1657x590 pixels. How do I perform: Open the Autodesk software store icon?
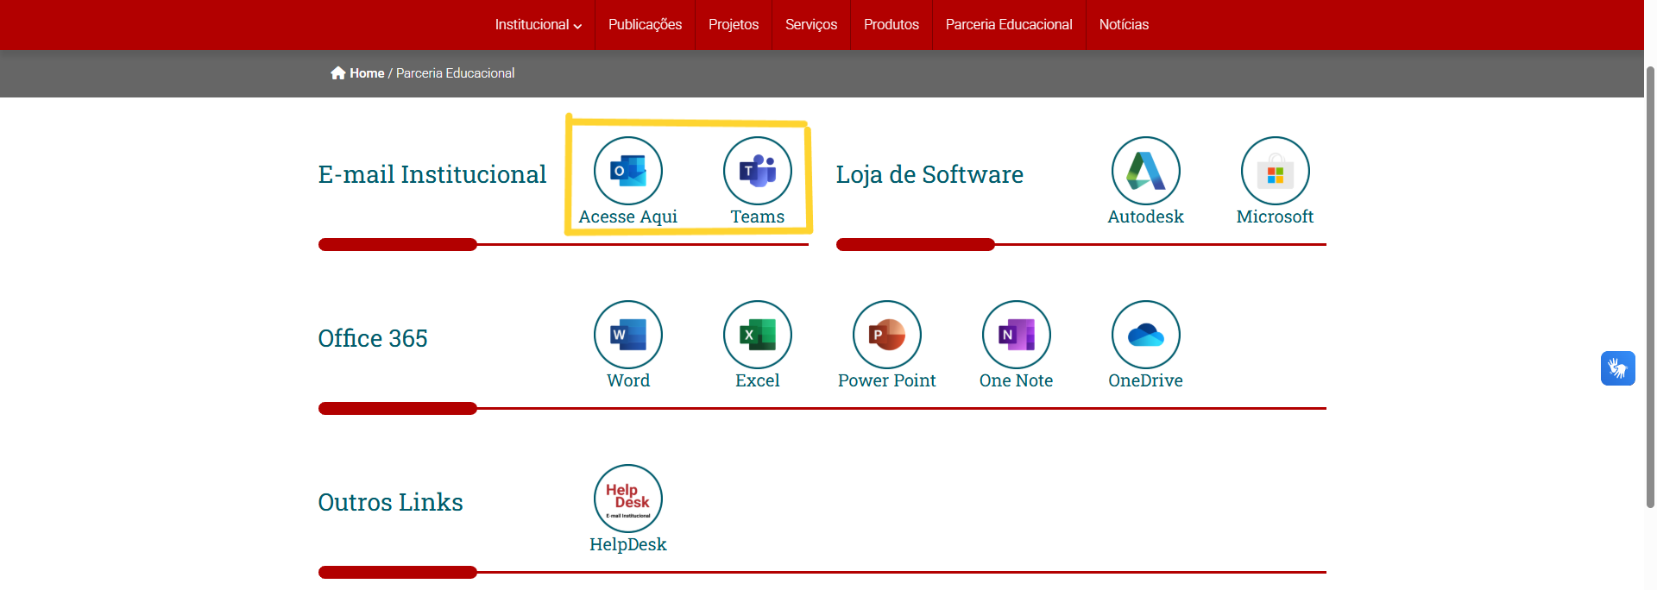1145,171
